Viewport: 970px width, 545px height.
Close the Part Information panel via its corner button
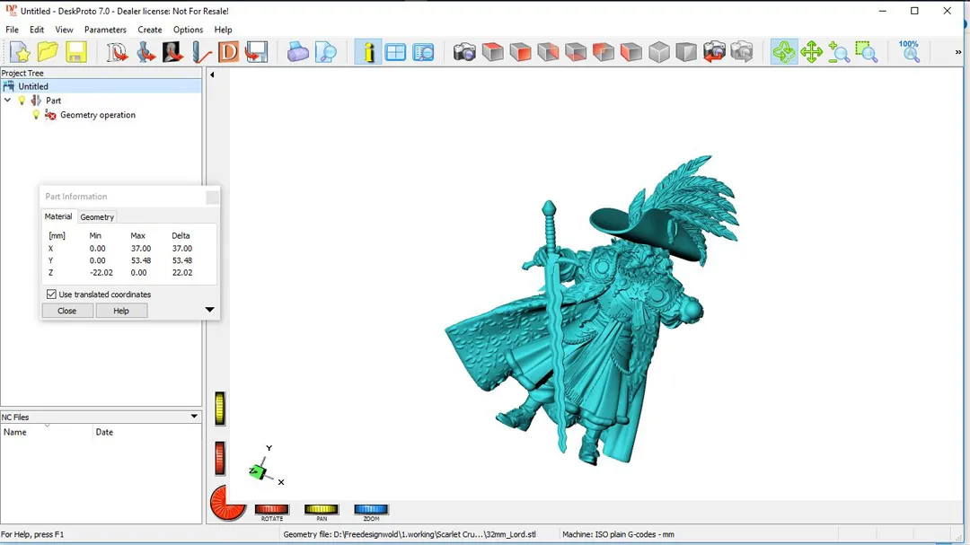coord(212,197)
